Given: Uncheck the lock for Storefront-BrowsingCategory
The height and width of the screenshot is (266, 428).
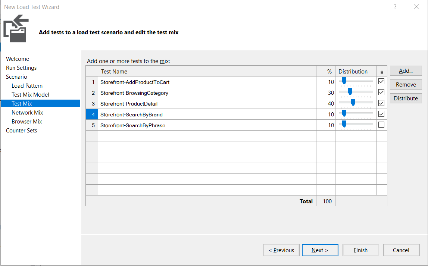Looking at the screenshot, I should coord(381,92).
